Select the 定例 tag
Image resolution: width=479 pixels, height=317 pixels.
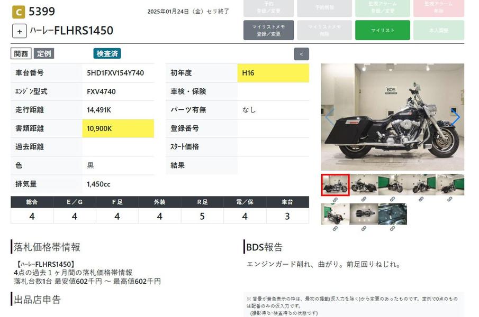tap(44, 54)
